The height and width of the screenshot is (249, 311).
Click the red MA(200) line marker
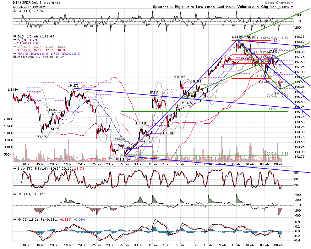click(15, 43)
